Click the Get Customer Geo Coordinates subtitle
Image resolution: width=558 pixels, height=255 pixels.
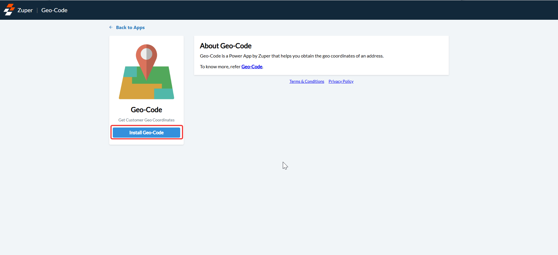point(146,120)
